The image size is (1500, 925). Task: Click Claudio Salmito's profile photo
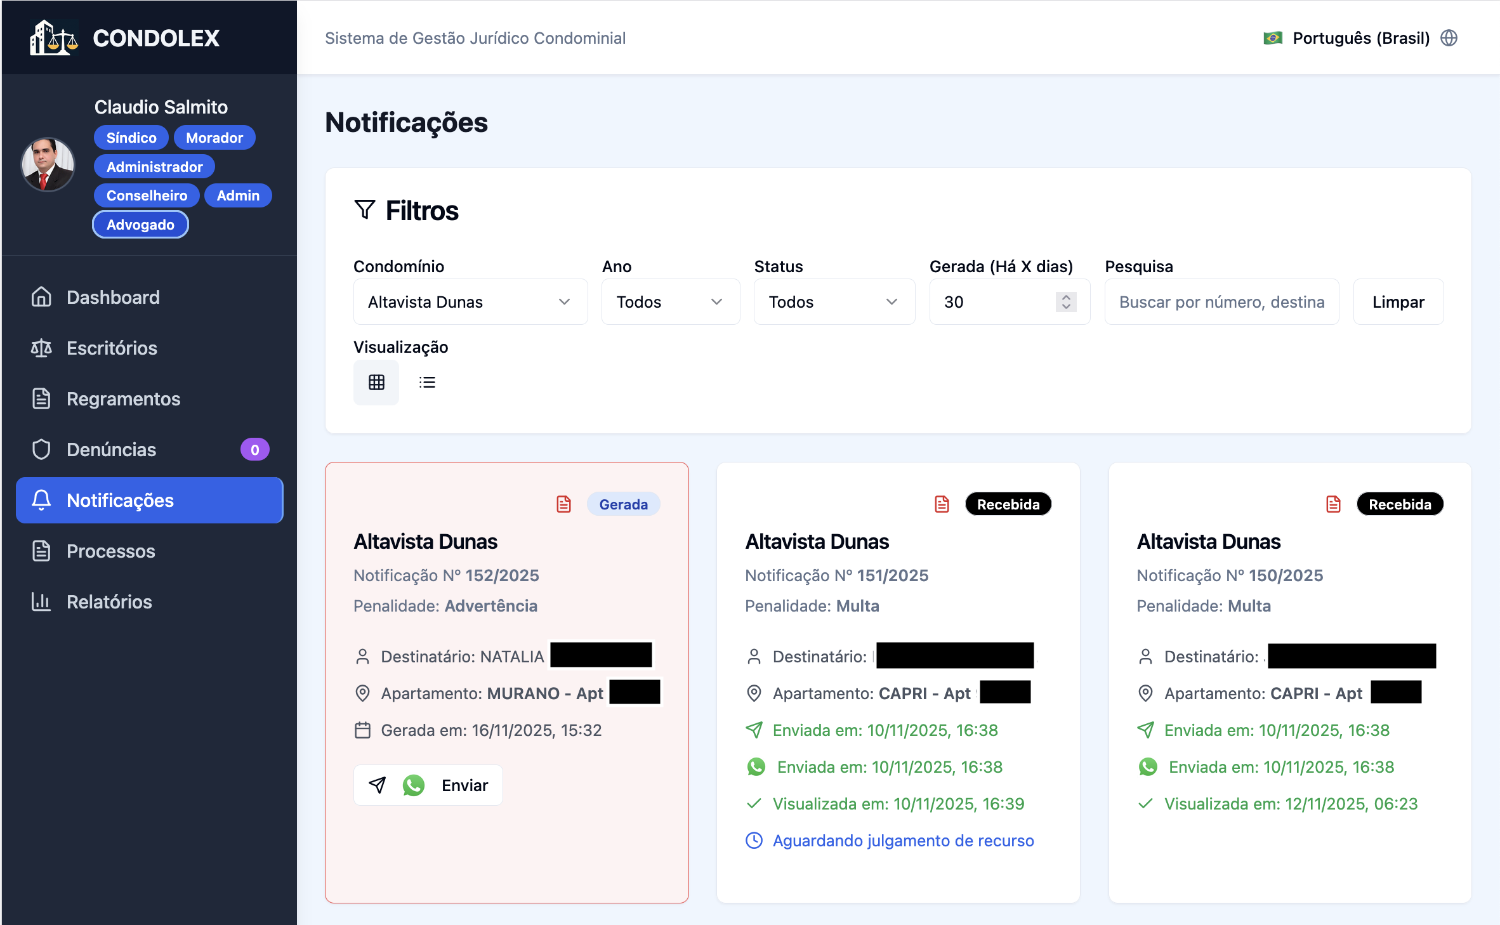[x=48, y=165]
